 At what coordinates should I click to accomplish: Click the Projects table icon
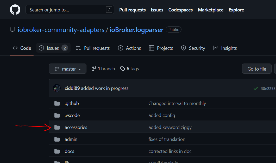click(x=151, y=48)
